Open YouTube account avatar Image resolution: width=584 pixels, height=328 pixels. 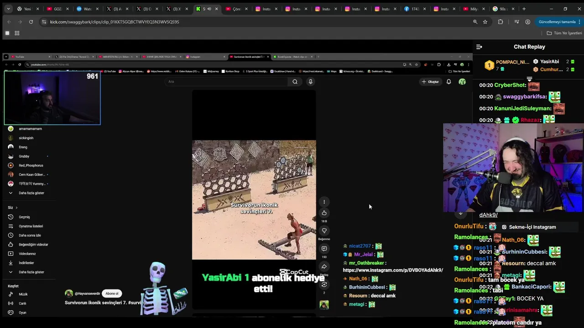(462, 82)
